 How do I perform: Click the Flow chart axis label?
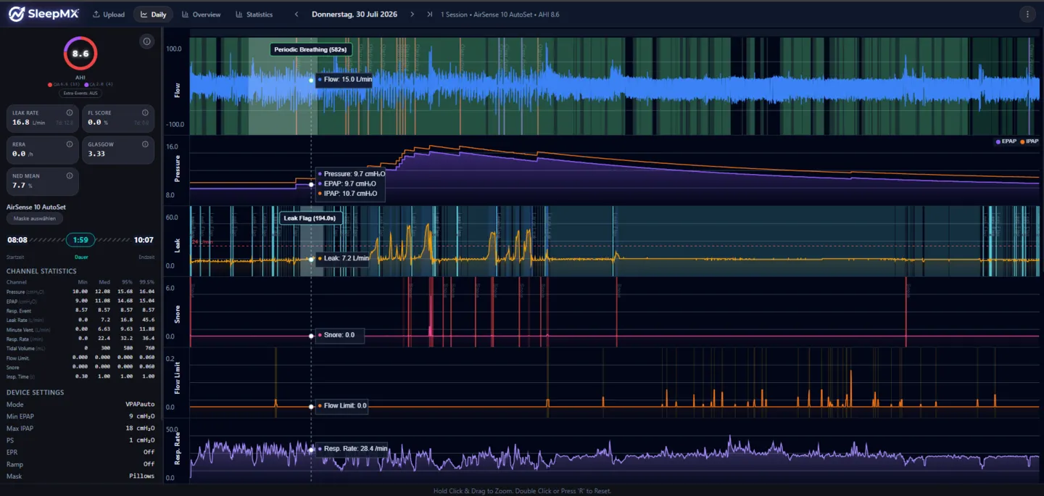point(178,90)
